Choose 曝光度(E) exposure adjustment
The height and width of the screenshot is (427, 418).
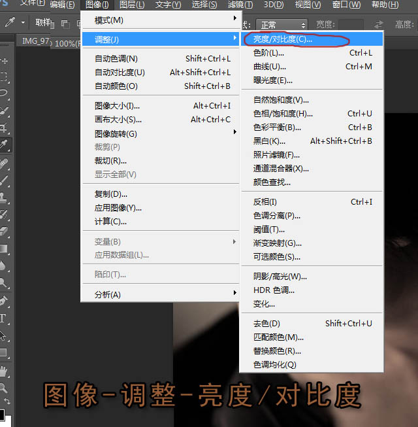[x=312, y=80]
